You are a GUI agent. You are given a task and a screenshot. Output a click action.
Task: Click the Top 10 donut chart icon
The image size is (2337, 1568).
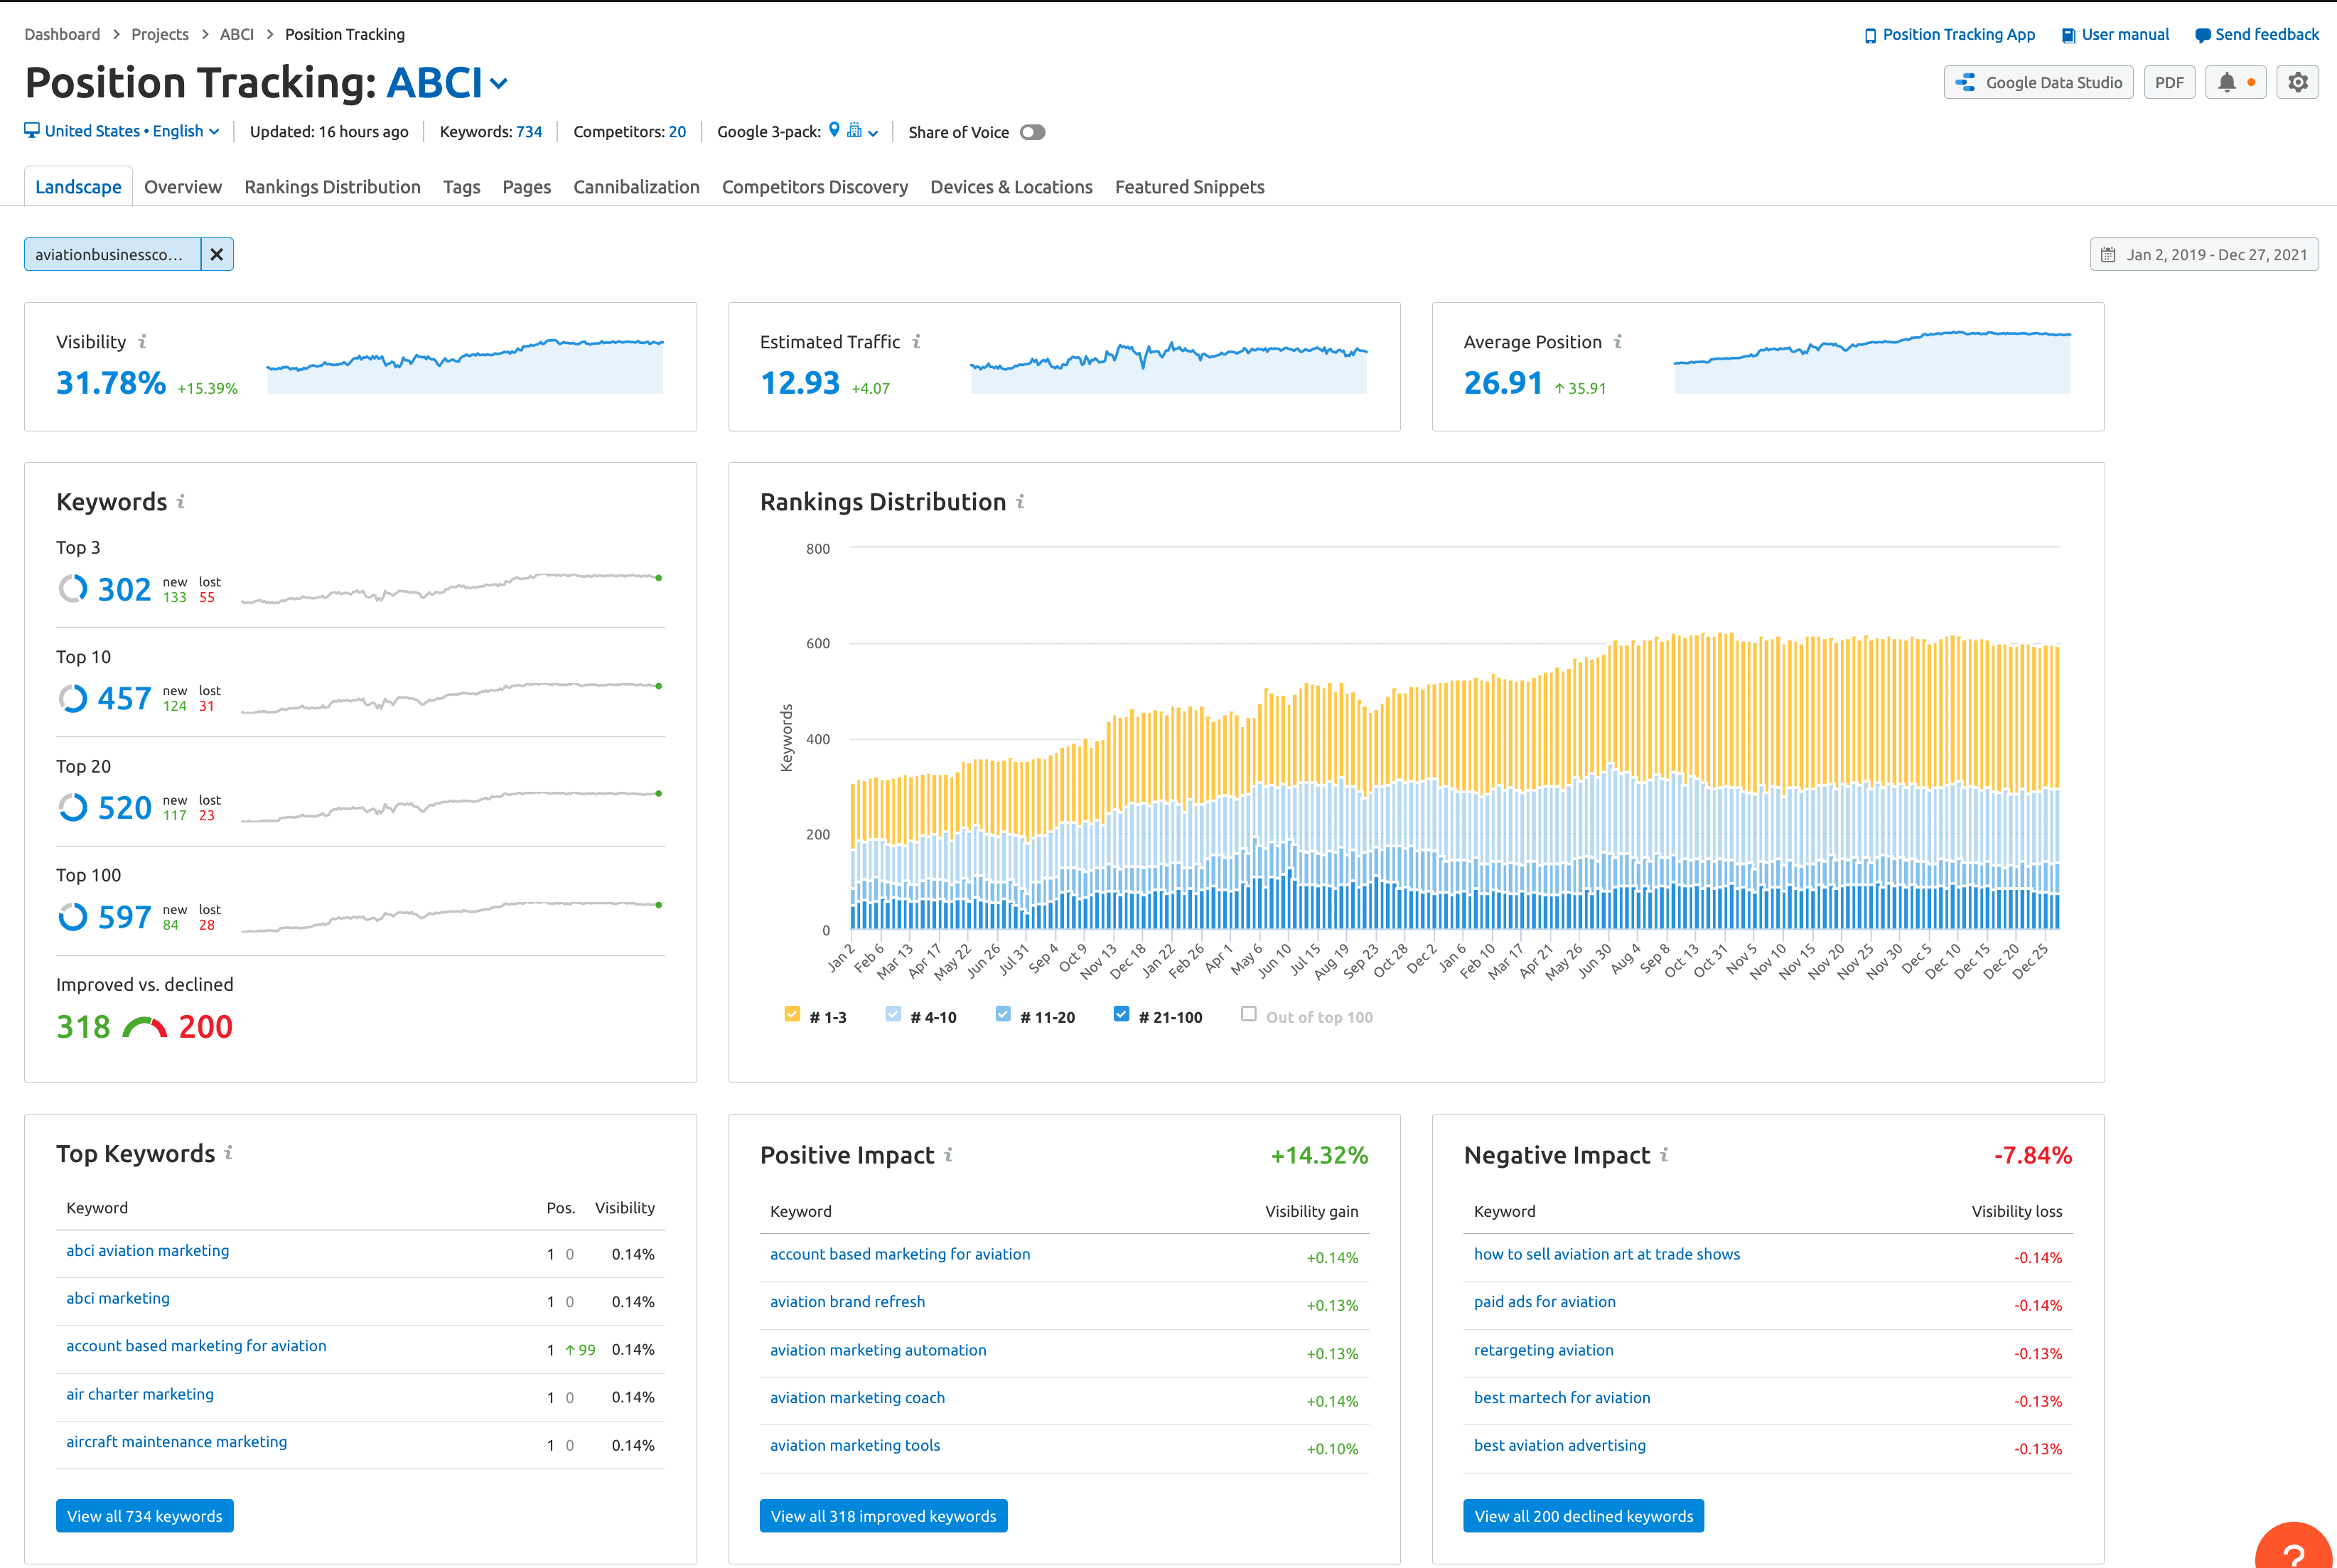(x=72, y=698)
